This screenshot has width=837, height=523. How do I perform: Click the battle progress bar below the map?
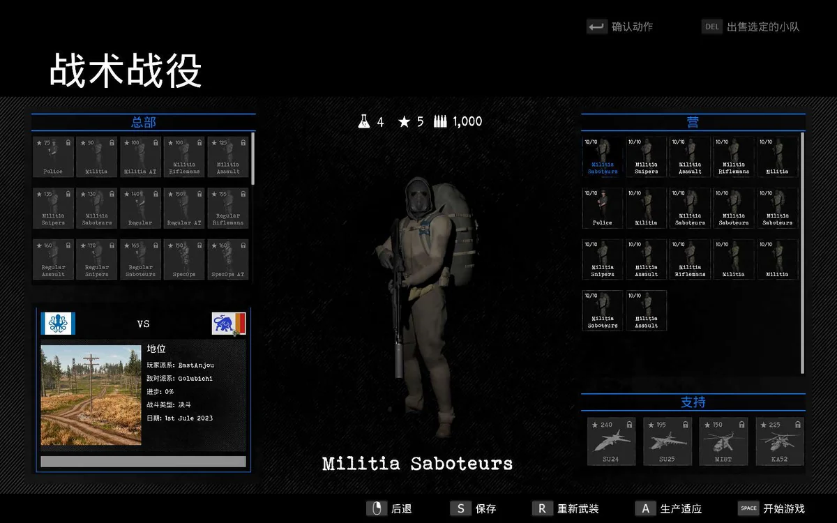coord(142,461)
